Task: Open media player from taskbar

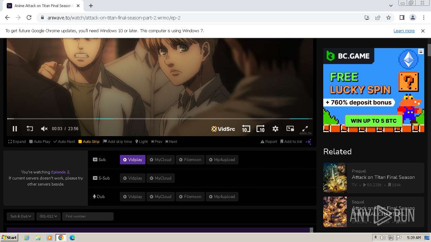Action: (49, 238)
